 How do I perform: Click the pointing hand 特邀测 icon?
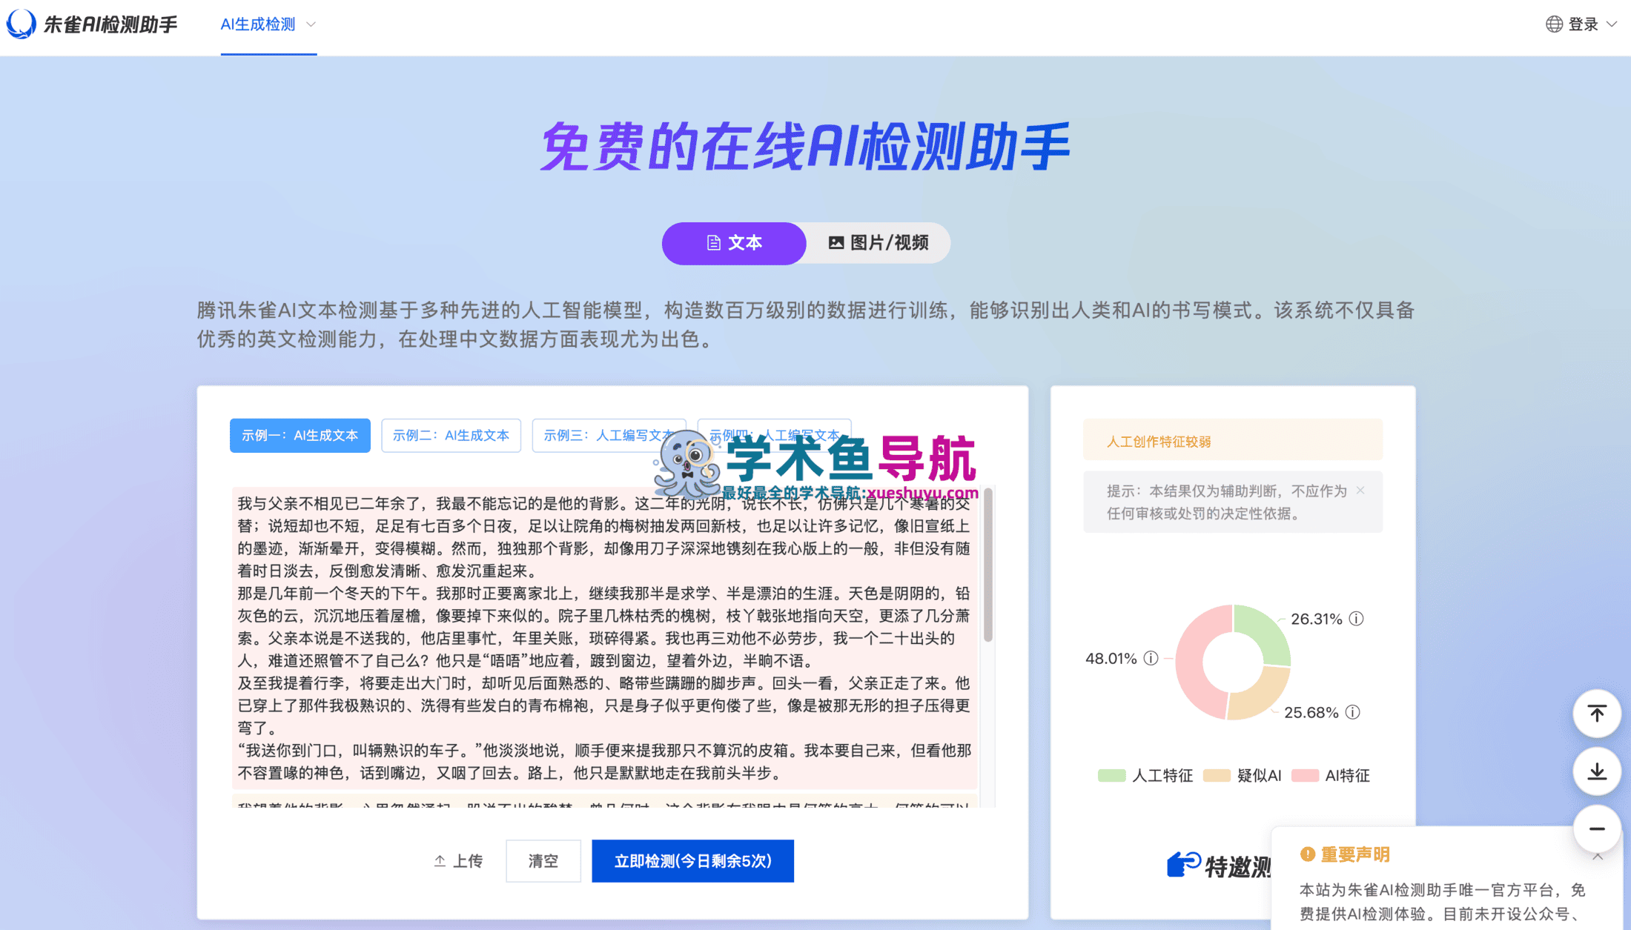click(1184, 864)
